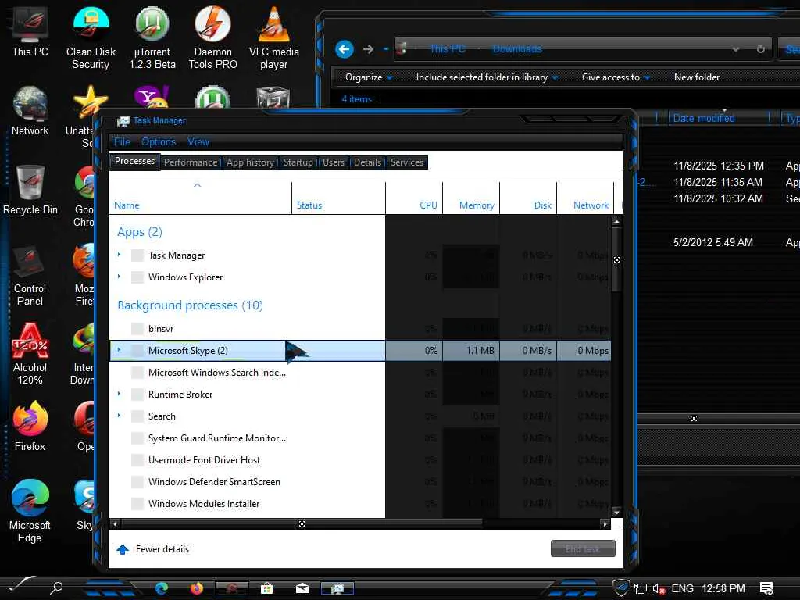Switch to the Performance tab
Screen dimensions: 800x600
tap(191, 162)
